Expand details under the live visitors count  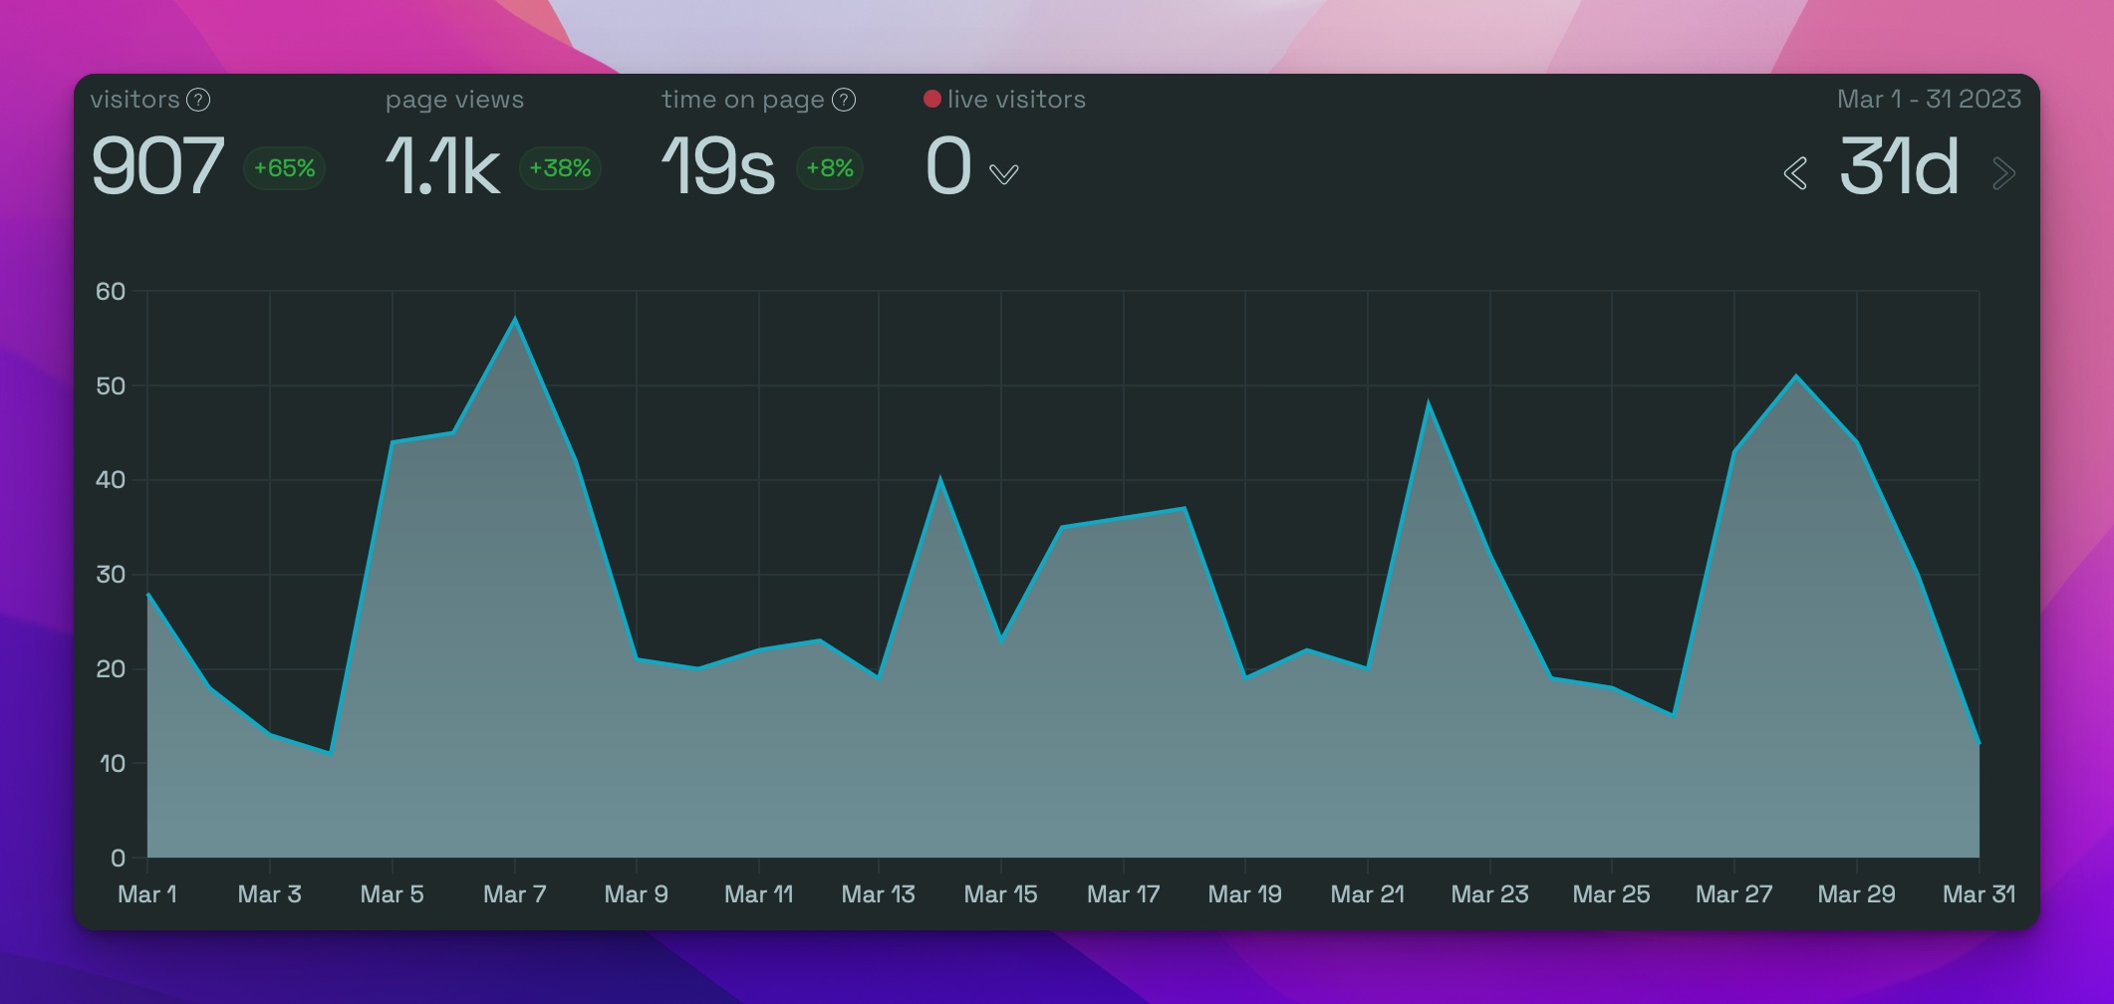(1005, 174)
